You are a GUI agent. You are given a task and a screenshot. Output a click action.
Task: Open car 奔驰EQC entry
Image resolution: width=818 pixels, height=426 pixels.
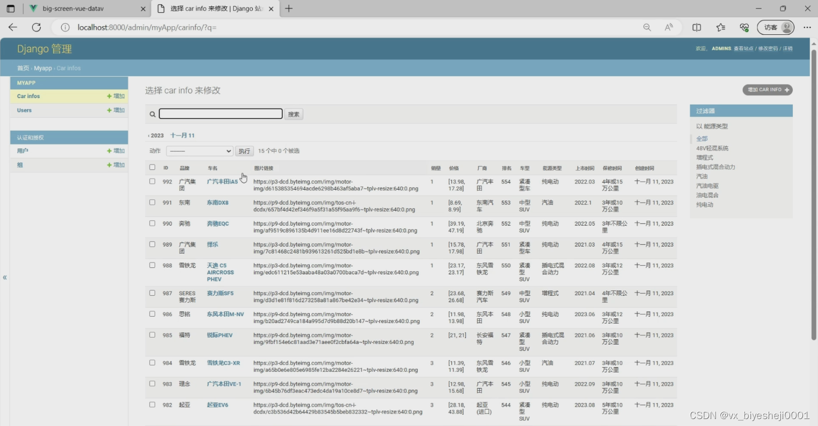click(x=218, y=223)
